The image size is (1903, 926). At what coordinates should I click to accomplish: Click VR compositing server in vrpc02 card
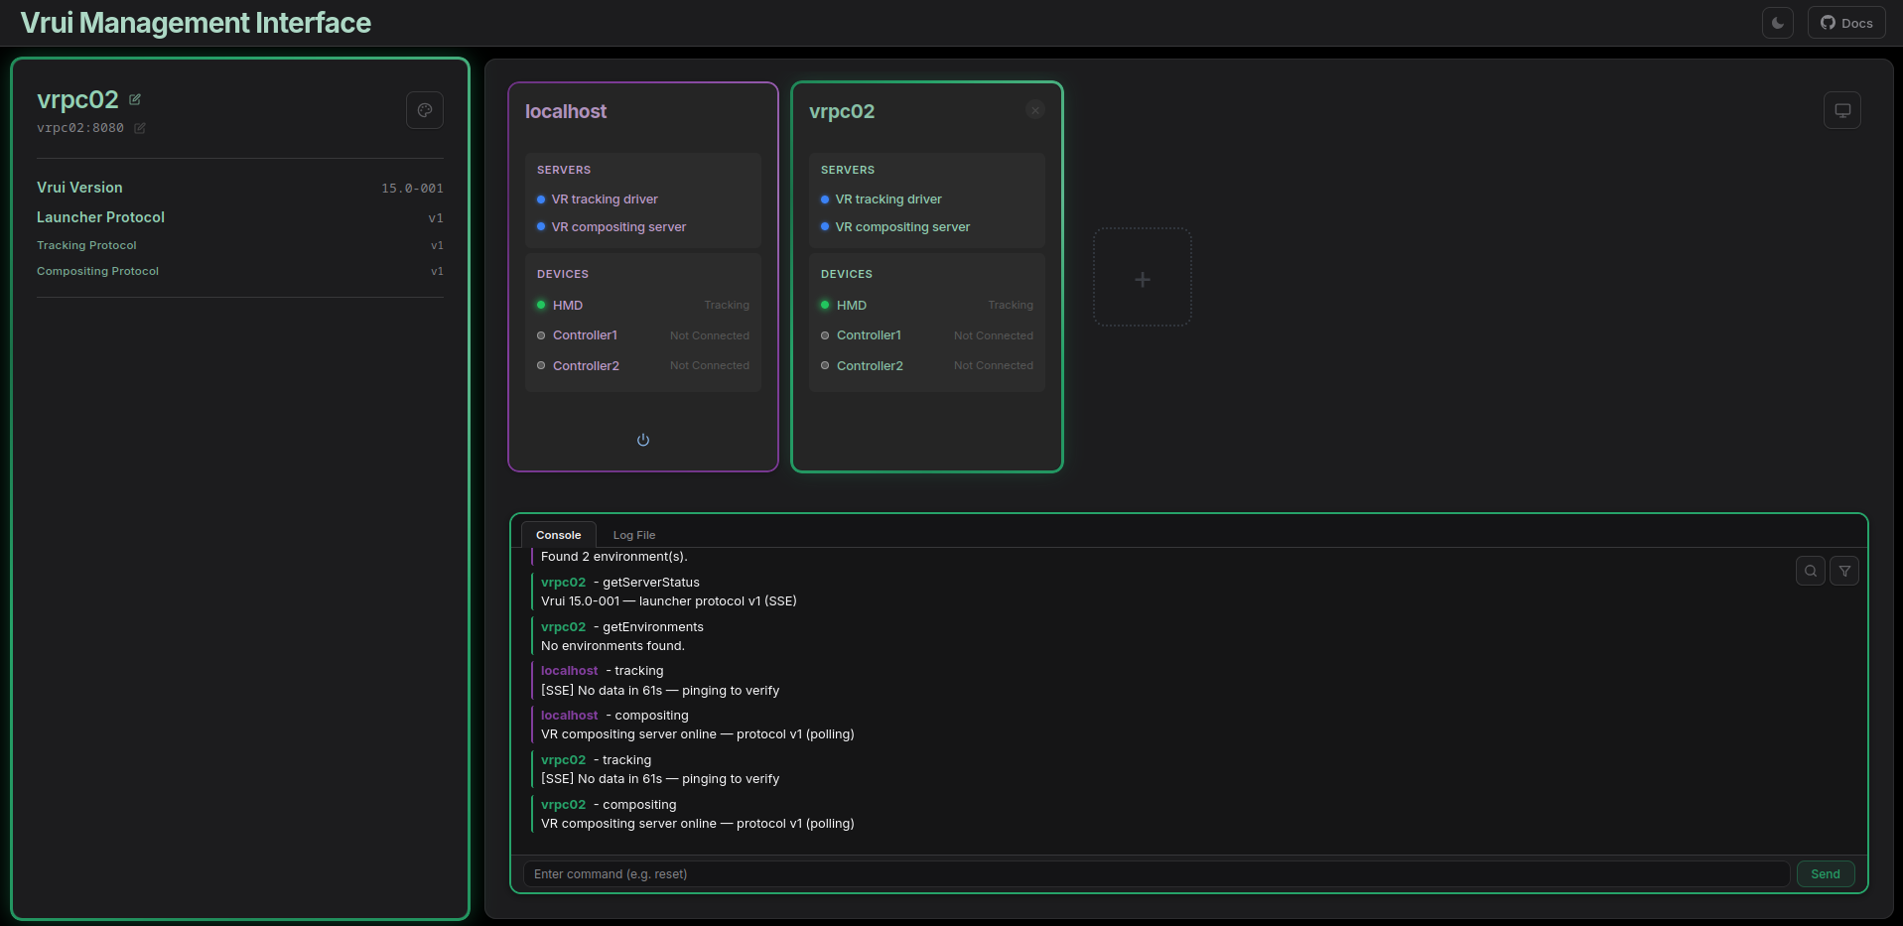click(x=902, y=227)
